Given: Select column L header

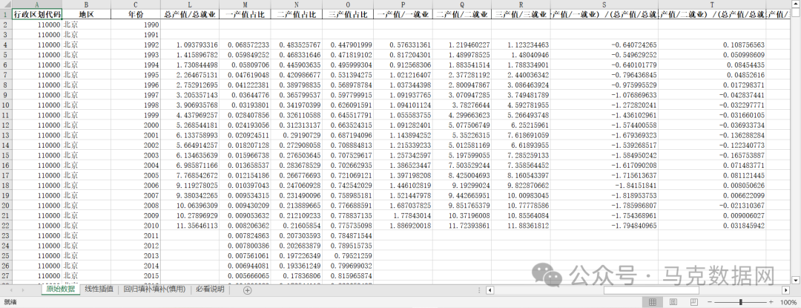Looking at the screenshot, I should click(x=190, y=4).
